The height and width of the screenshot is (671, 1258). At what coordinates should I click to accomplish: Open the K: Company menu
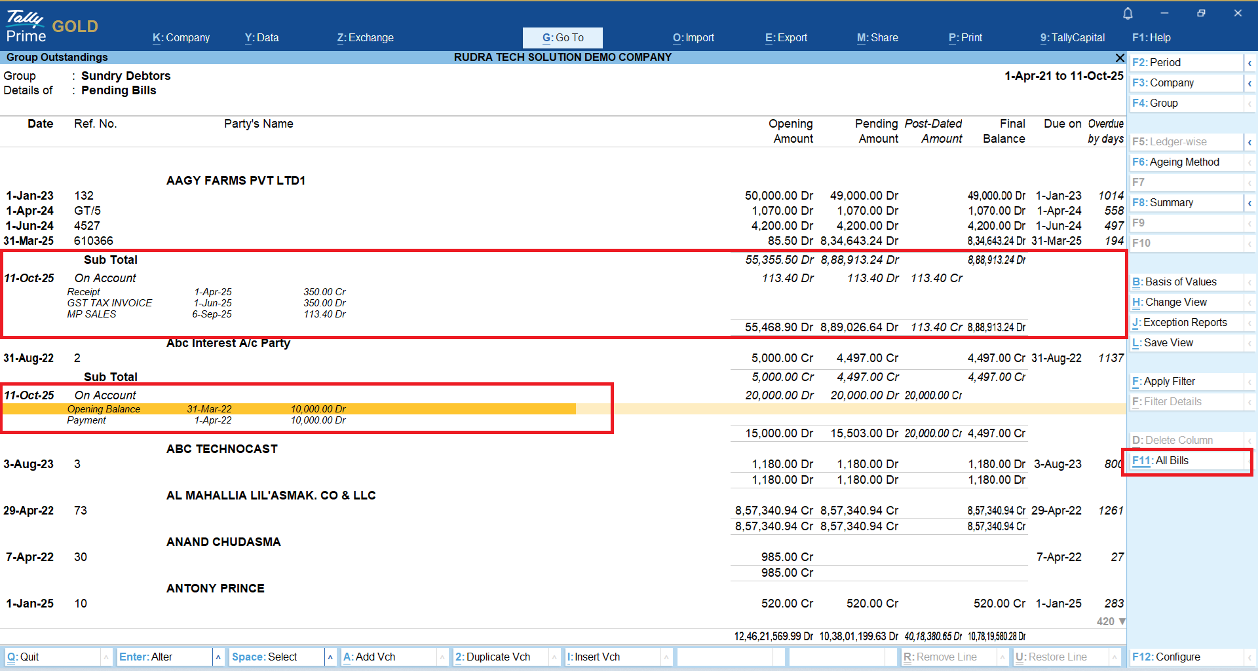[181, 38]
